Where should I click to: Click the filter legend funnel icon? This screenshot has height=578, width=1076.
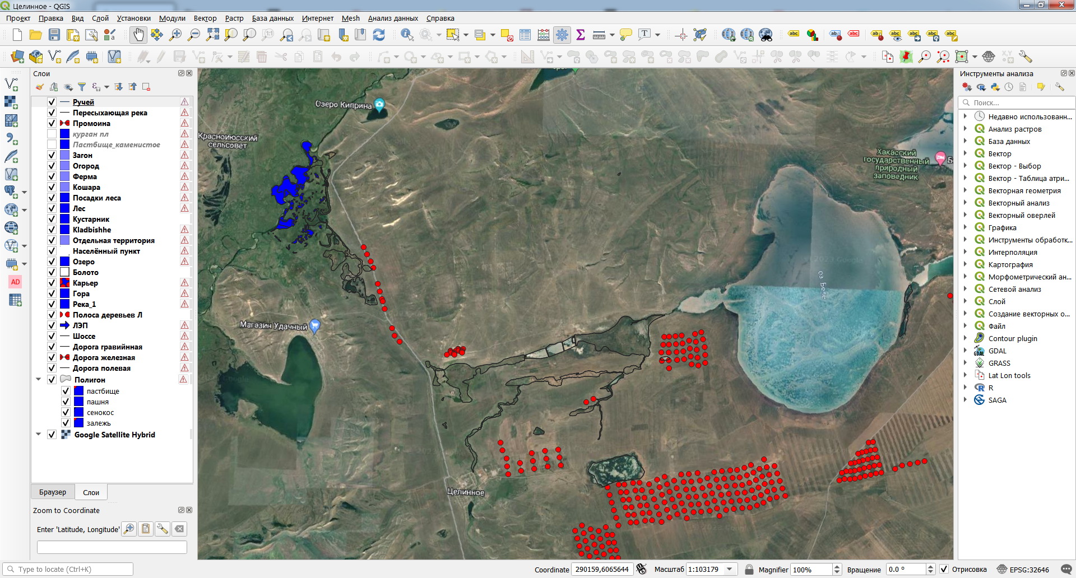(82, 87)
